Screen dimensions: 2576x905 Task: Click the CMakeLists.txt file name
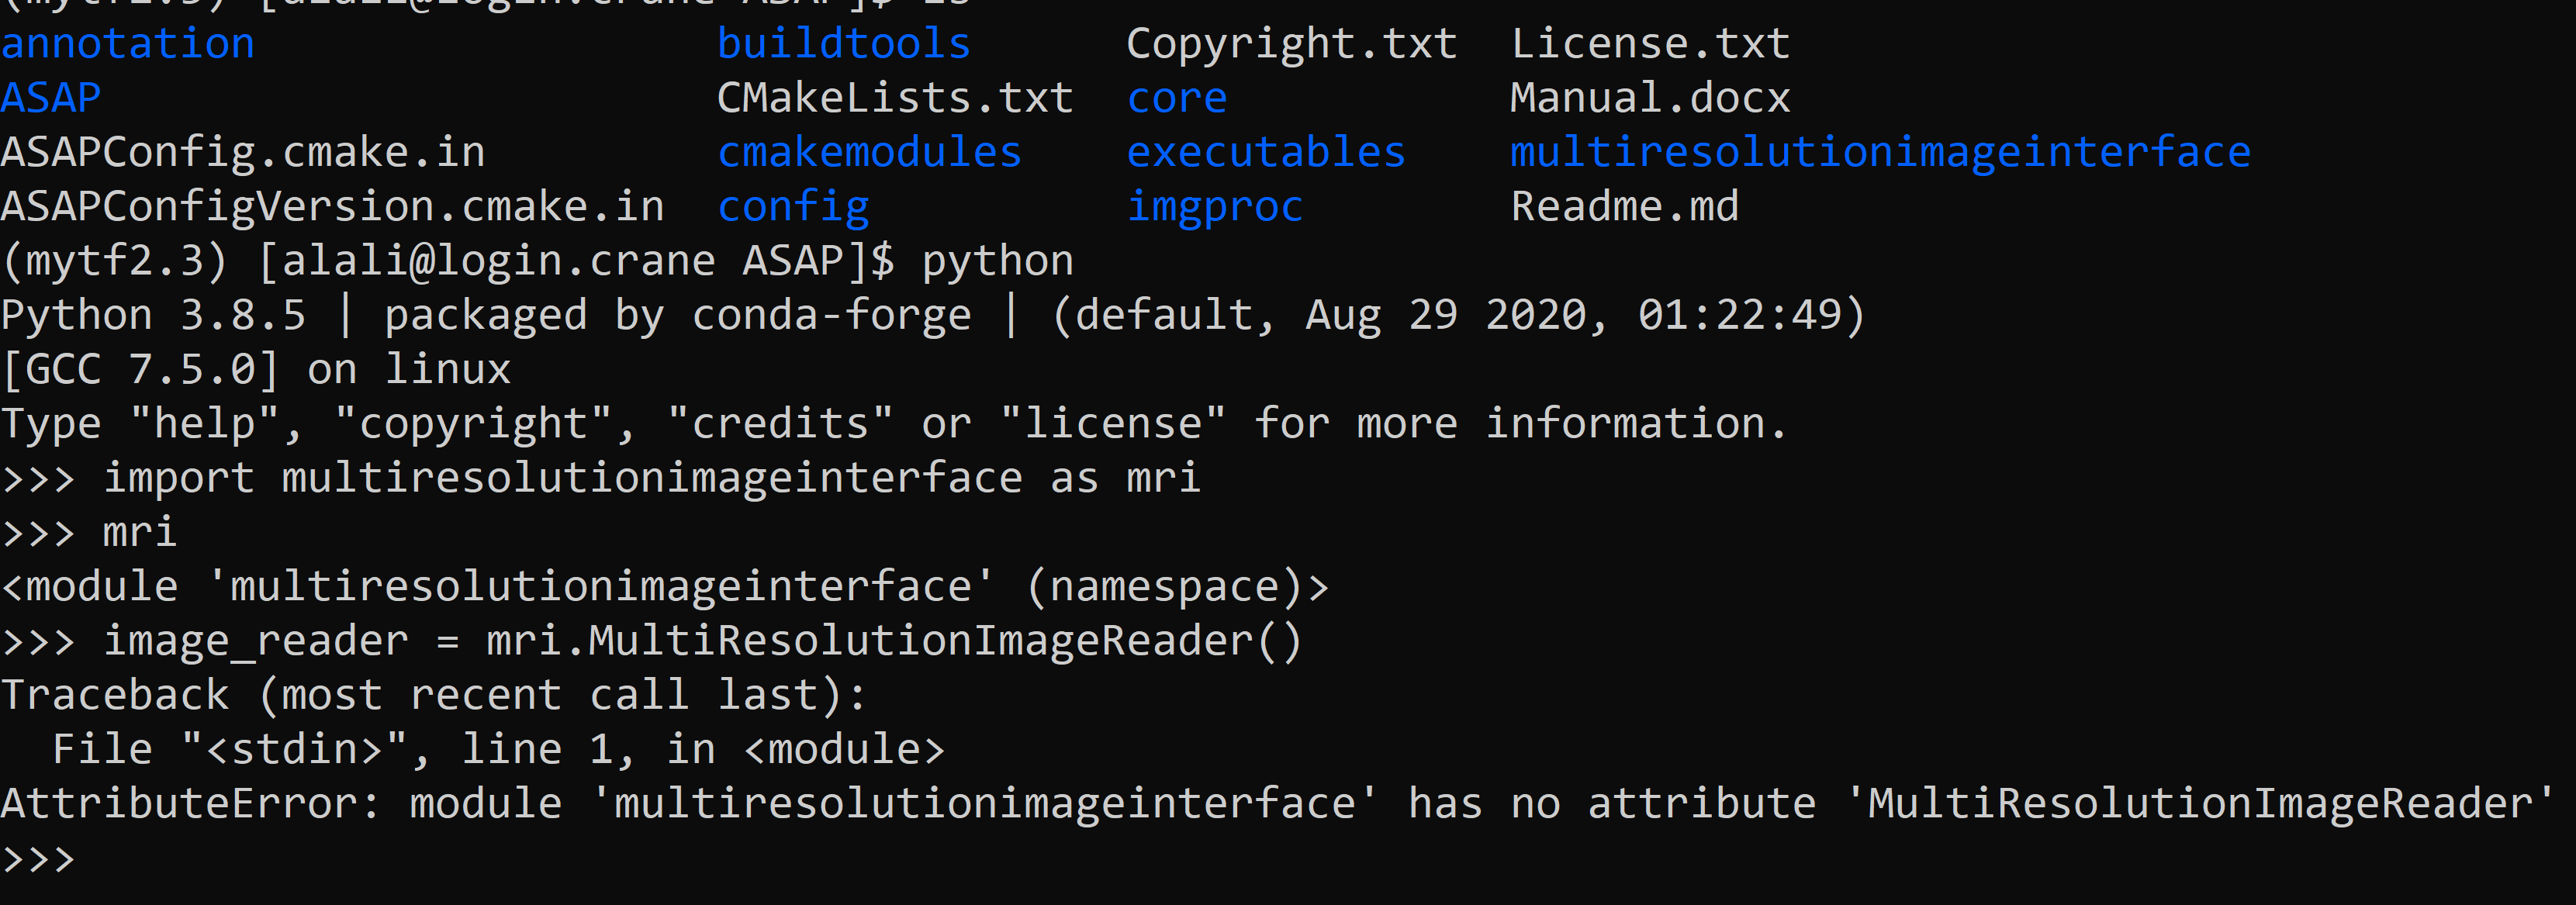[x=895, y=98]
